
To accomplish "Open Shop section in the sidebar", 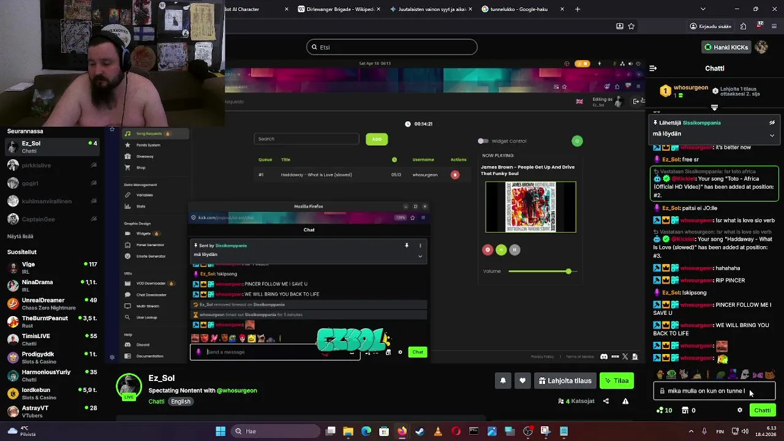I will 141,167.
